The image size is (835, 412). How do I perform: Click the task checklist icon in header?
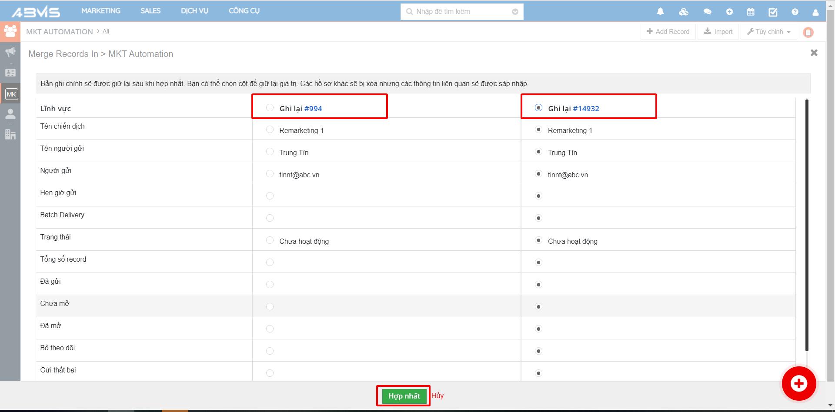773,12
